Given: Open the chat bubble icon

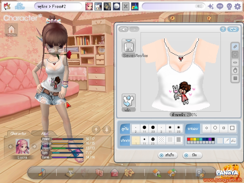Looking at the screenshot, I should tap(220, 6).
